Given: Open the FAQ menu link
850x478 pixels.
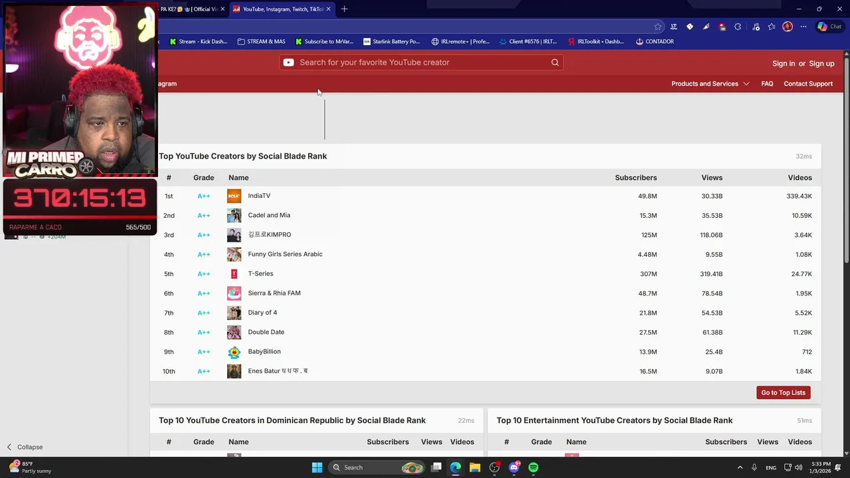Looking at the screenshot, I should point(767,84).
